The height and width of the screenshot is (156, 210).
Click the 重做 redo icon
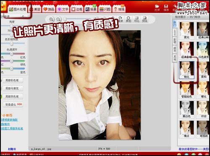(120, 19)
